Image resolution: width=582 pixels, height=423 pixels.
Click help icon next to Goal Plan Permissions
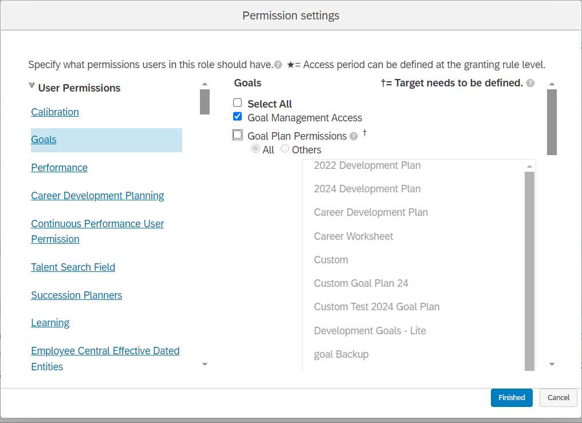(354, 136)
